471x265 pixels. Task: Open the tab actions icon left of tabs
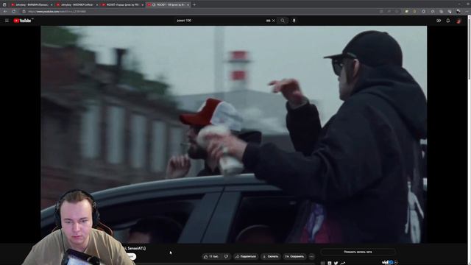[4, 5]
